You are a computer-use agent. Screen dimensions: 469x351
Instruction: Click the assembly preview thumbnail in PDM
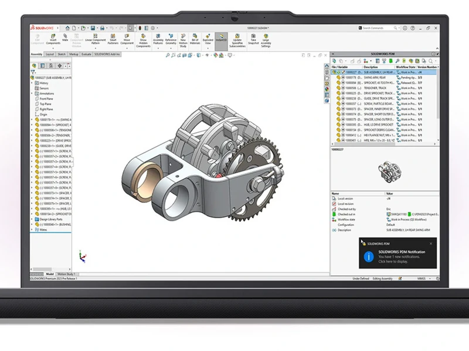point(389,172)
